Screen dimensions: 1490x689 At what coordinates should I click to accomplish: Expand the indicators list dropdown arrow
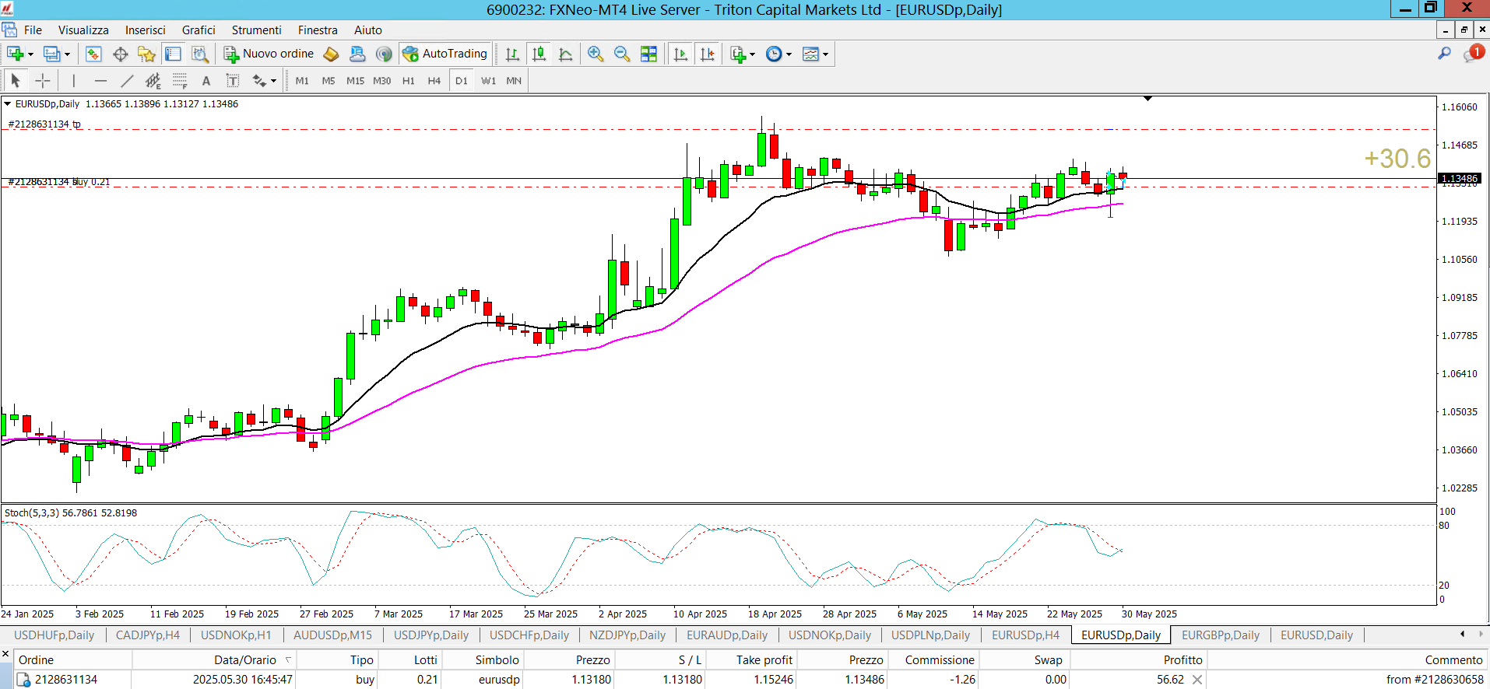point(752,54)
